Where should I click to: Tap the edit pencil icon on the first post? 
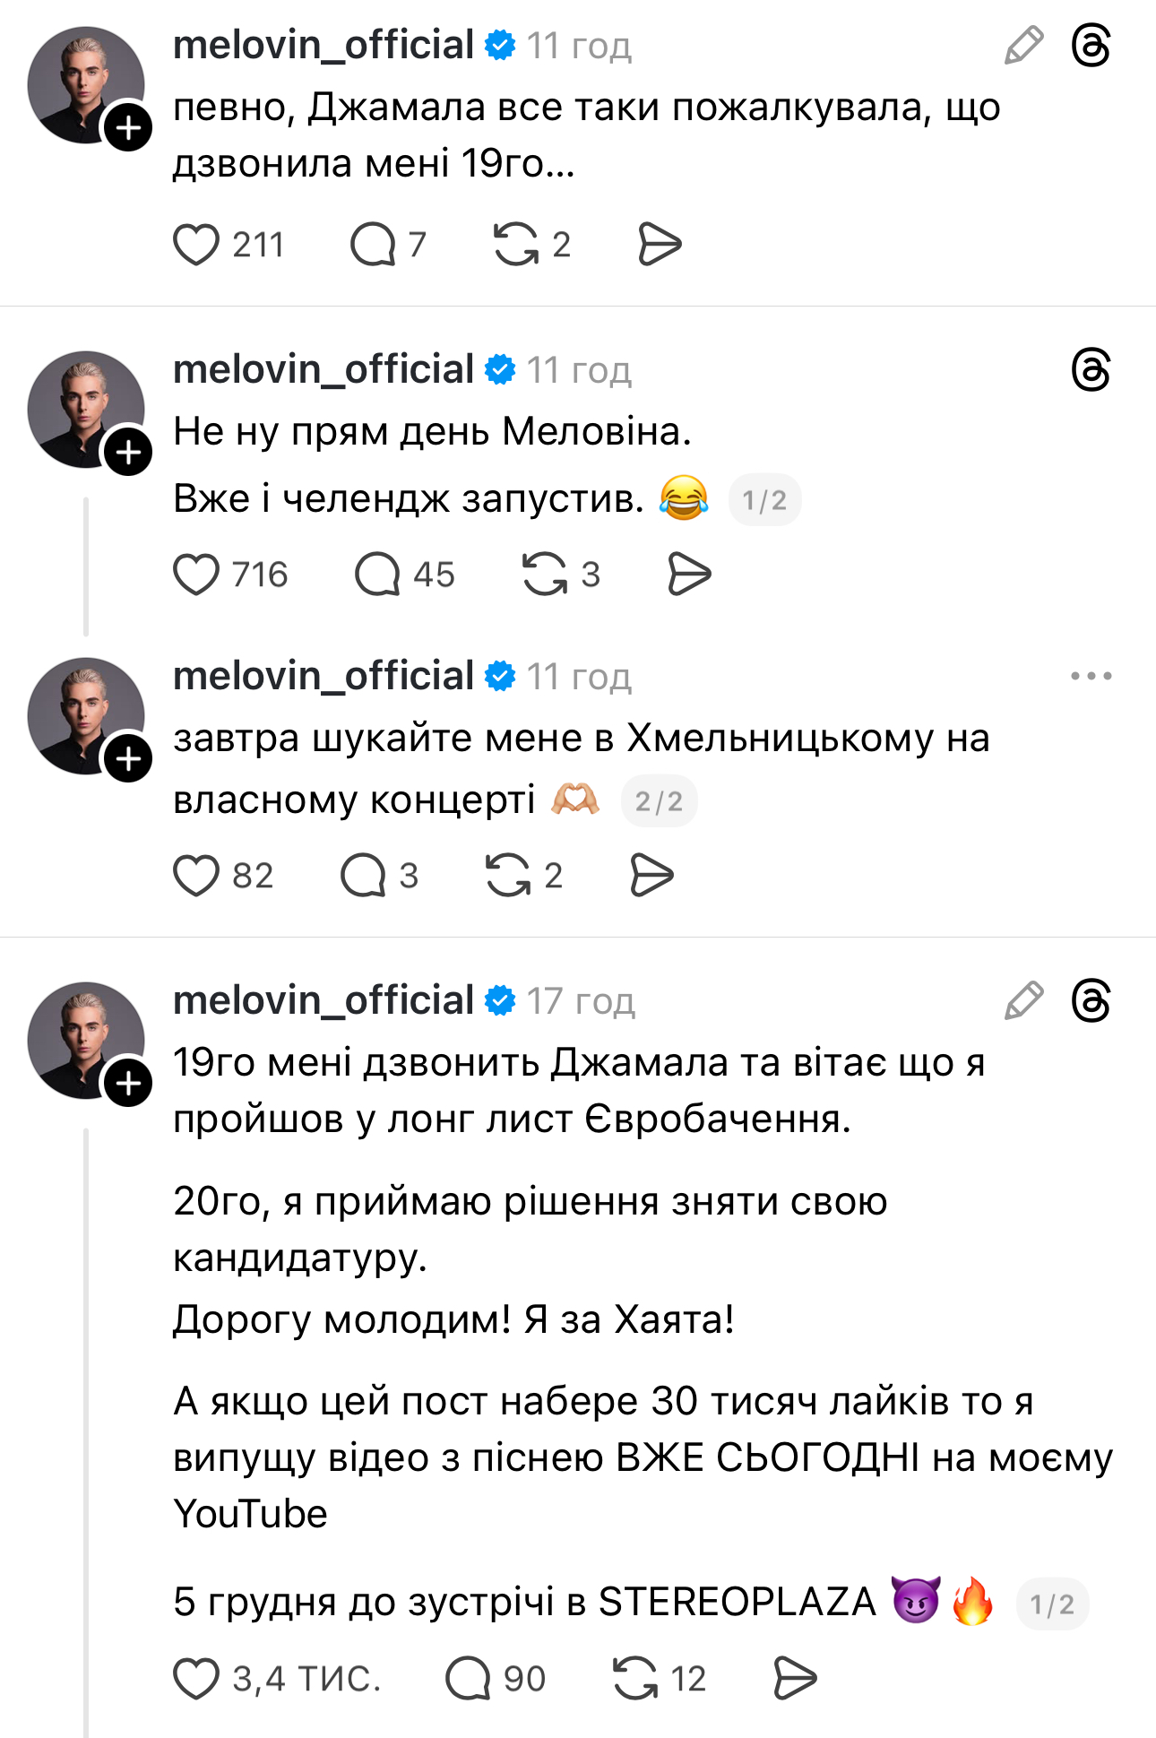[1023, 46]
